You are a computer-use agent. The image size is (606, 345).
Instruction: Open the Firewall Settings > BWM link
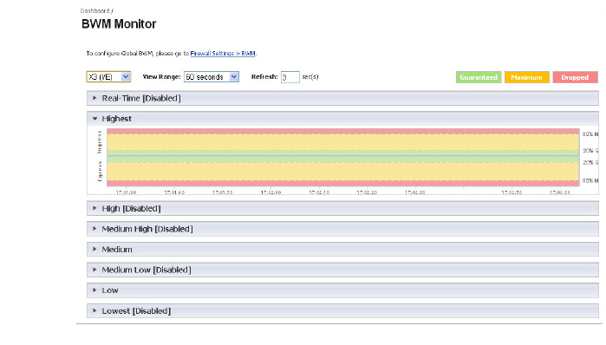point(223,54)
